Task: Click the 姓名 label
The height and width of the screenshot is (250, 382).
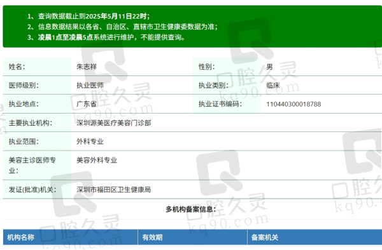Action: (x=17, y=67)
